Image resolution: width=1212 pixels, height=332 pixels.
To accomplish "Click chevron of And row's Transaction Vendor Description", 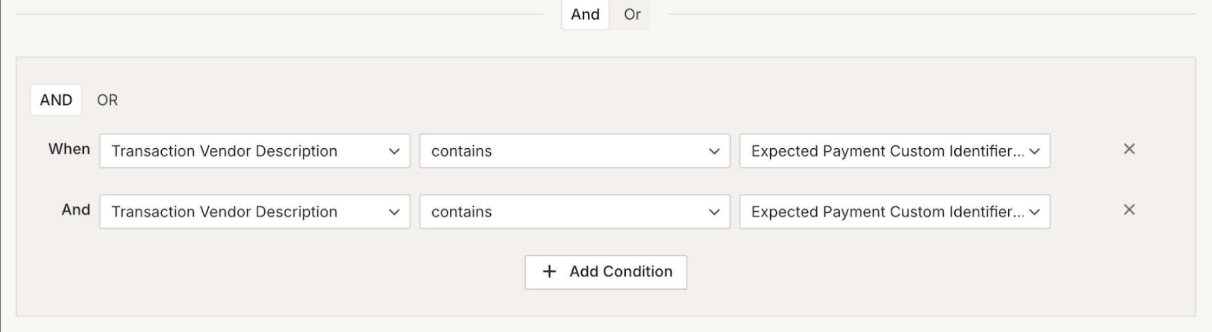I will (x=394, y=212).
